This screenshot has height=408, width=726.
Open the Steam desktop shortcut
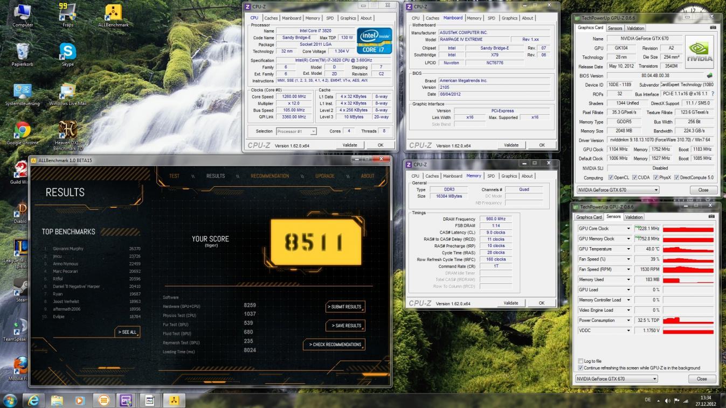tap(20, 290)
